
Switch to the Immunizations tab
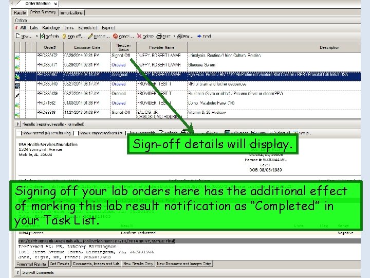coord(71,13)
